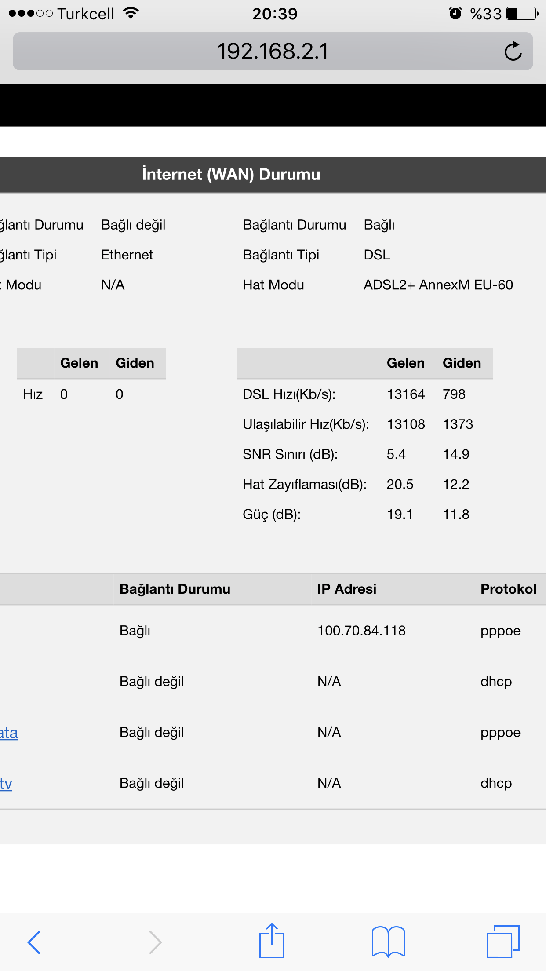546x971 pixels.
Task: Tap the 192.168.2.1 address bar
Action: 273,51
